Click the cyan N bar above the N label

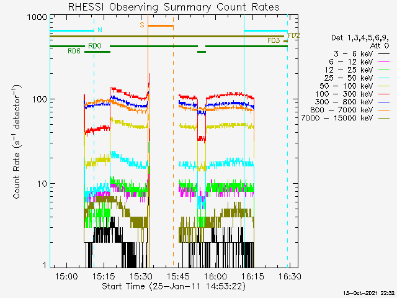72,31
